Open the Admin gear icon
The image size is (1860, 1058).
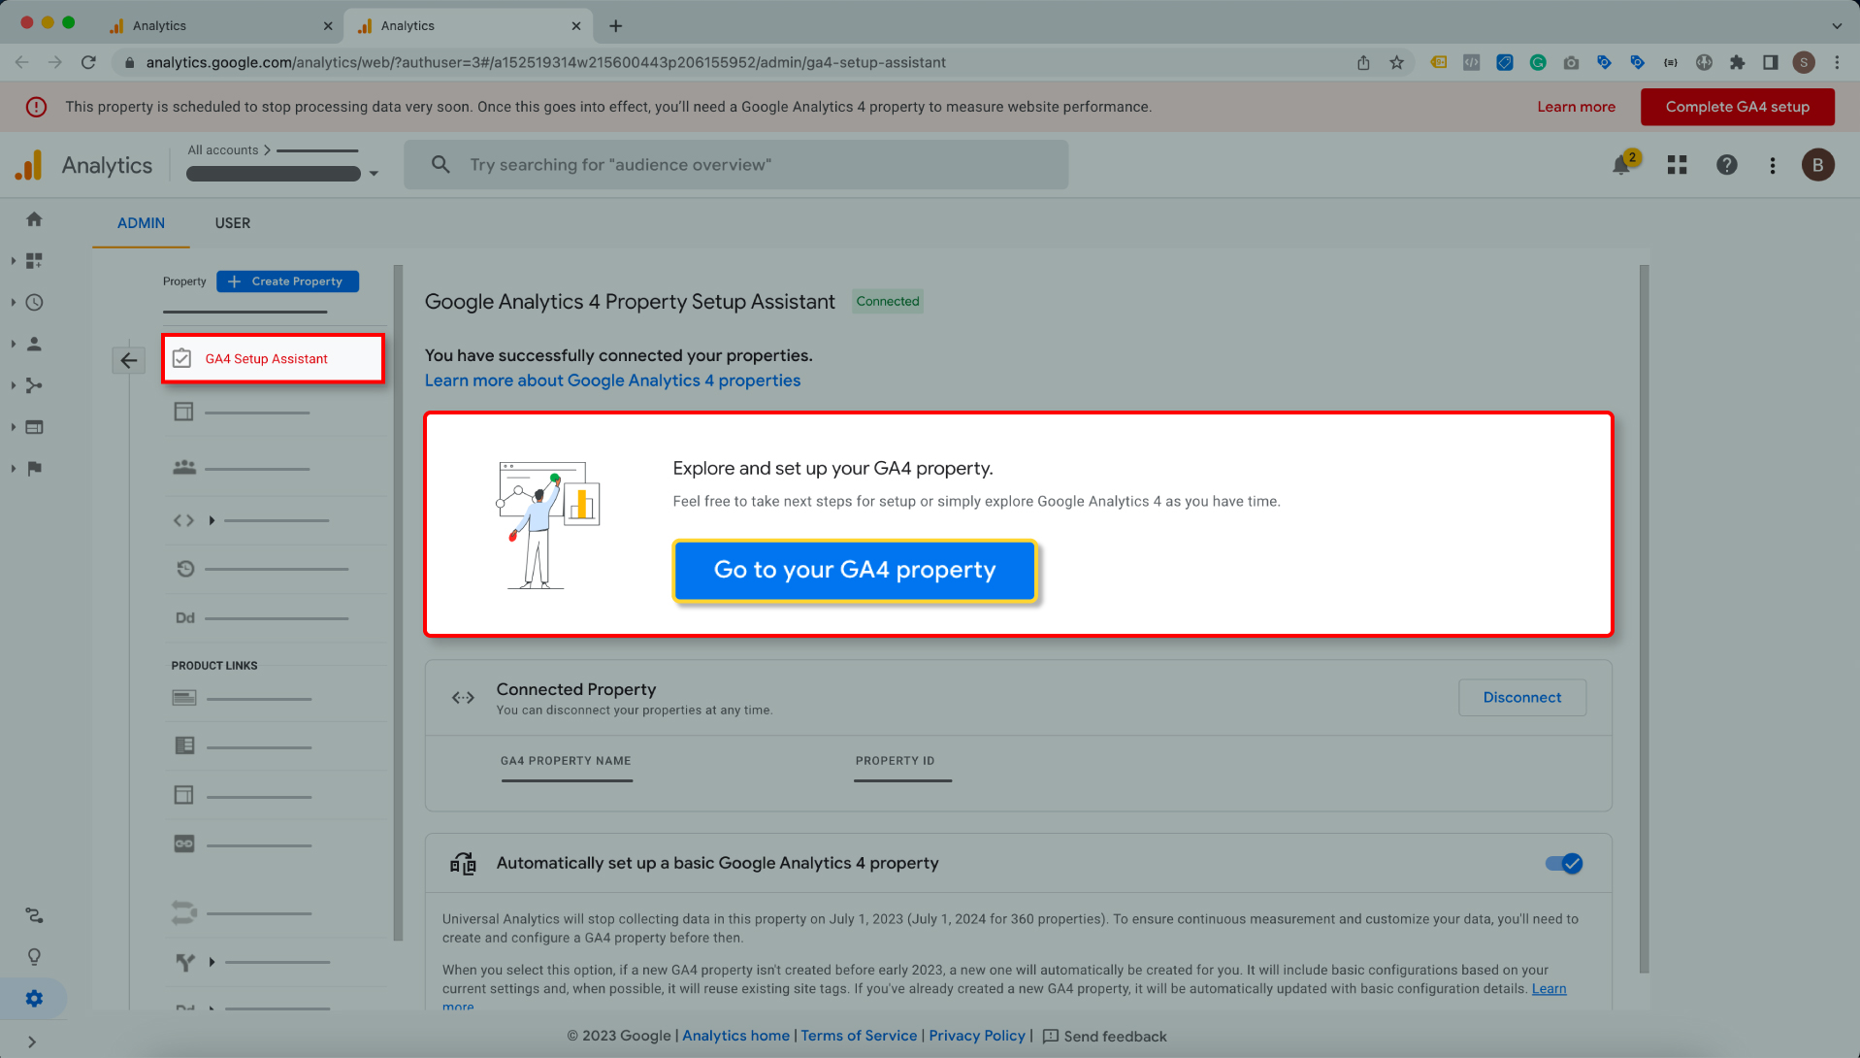coord(34,999)
